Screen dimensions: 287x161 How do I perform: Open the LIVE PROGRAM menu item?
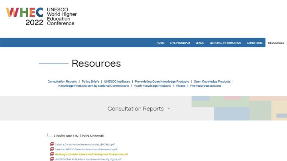[180, 43]
